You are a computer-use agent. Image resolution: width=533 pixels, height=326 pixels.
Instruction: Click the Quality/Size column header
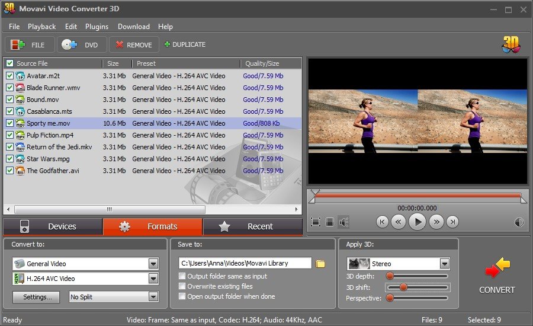[x=262, y=63]
